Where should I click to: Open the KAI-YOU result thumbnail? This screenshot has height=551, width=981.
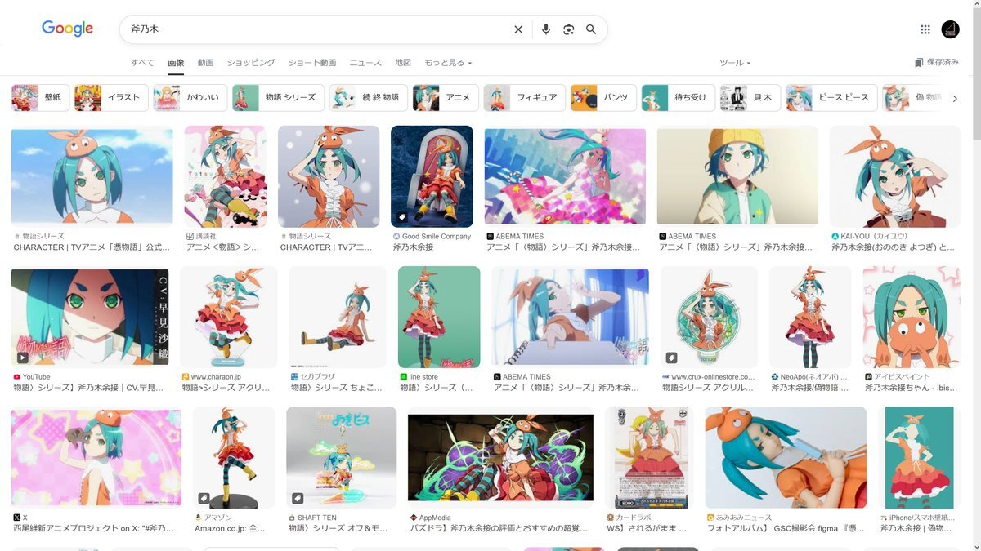(895, 176)
